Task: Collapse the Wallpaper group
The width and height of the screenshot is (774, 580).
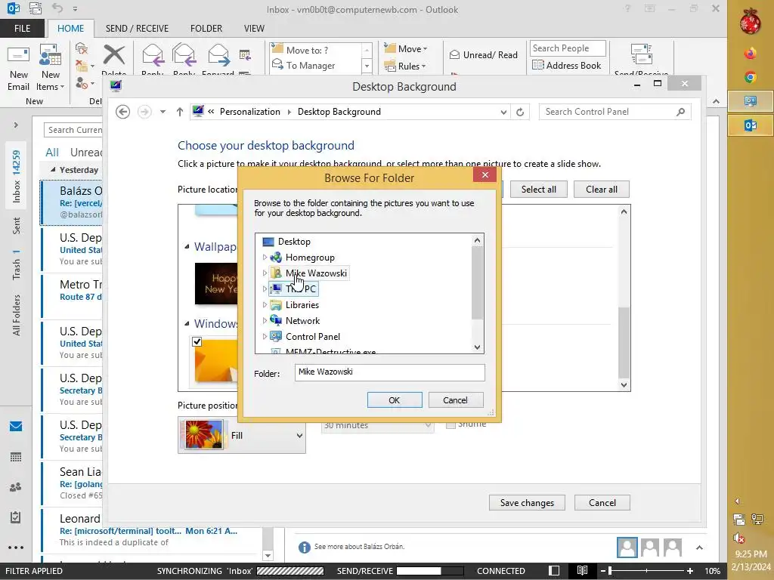Action: click(x=187, y=247)
